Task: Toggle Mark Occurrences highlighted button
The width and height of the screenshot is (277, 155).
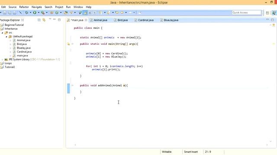Action: tap(85, 12)
